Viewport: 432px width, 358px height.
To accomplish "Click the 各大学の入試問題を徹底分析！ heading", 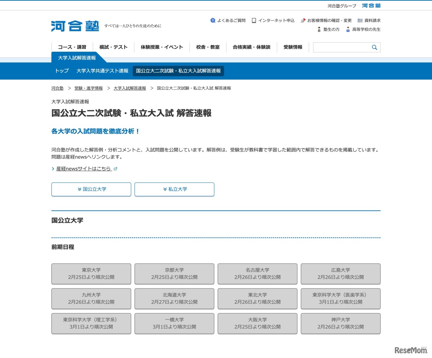I will pos(96,131).
